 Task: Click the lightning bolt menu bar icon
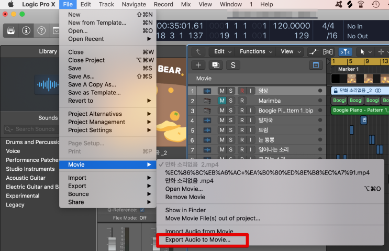coord(350,4)
